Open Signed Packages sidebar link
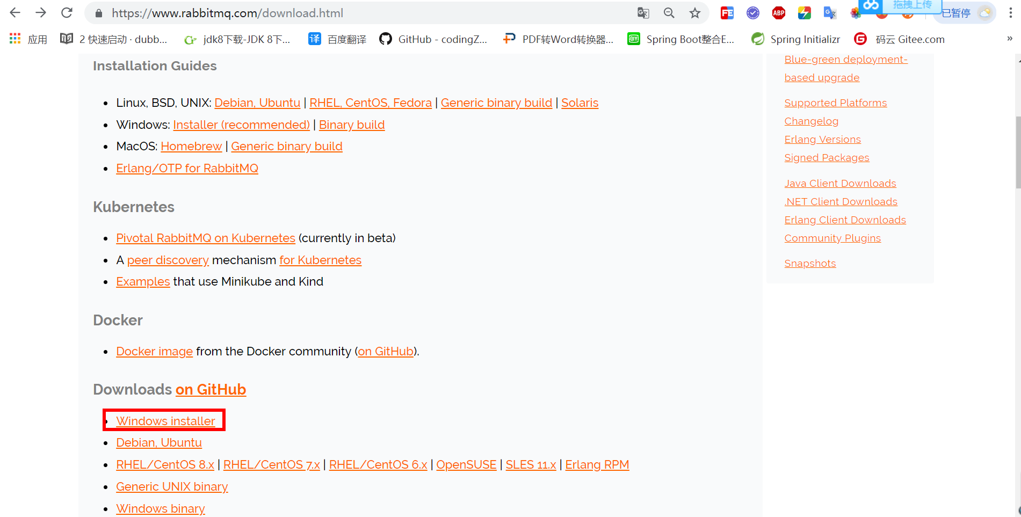The image size is (1021, 517). pyautogui.click(x=827, y=157)
